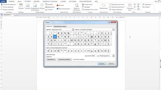Select the copyright symbol in recent symbols
This screenshot has width=161, height=90.
point(58,51)
